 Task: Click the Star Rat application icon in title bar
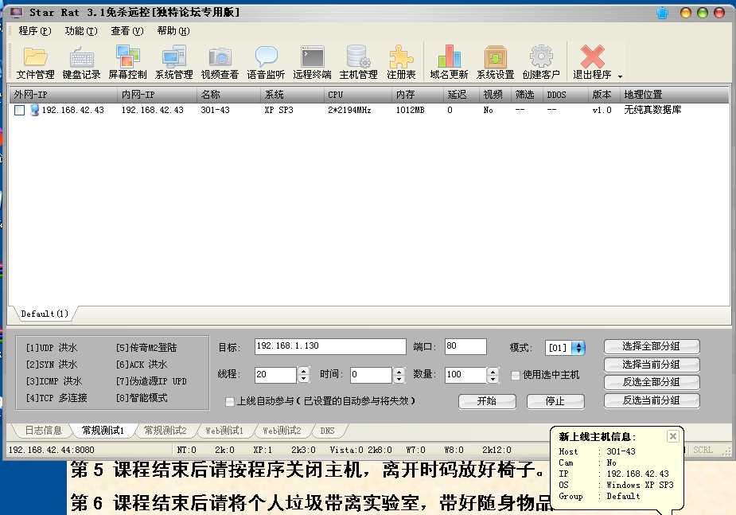click(17, 12)
